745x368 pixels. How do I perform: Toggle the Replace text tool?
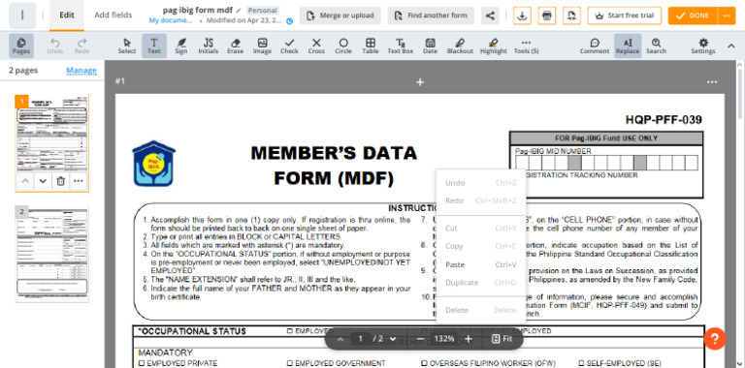point(628,46)
